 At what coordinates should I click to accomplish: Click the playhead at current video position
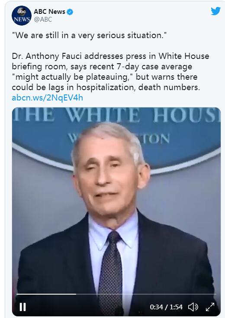click(x=76, y=294)
